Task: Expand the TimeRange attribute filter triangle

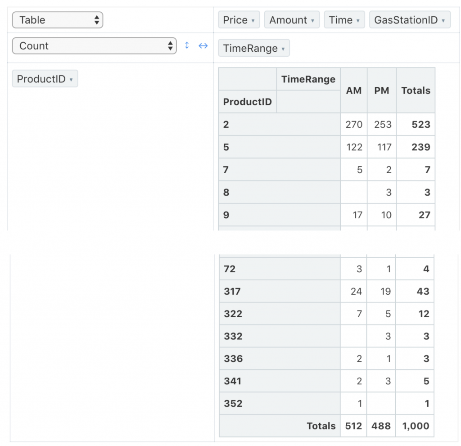Action: point(283,49)
